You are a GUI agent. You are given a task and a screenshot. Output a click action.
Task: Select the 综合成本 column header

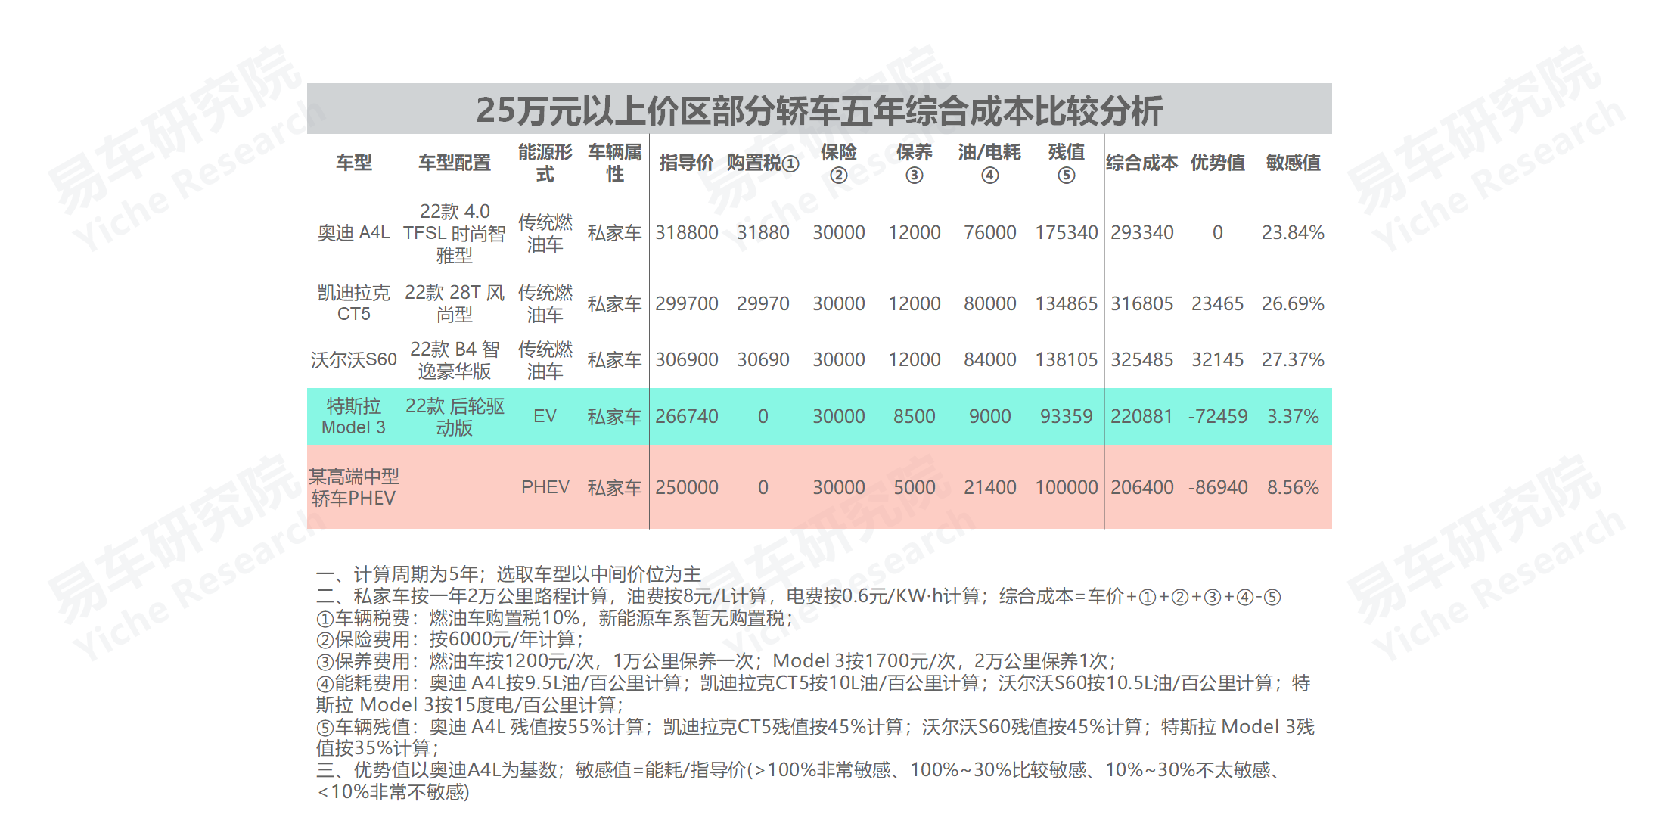point(1142,163)
